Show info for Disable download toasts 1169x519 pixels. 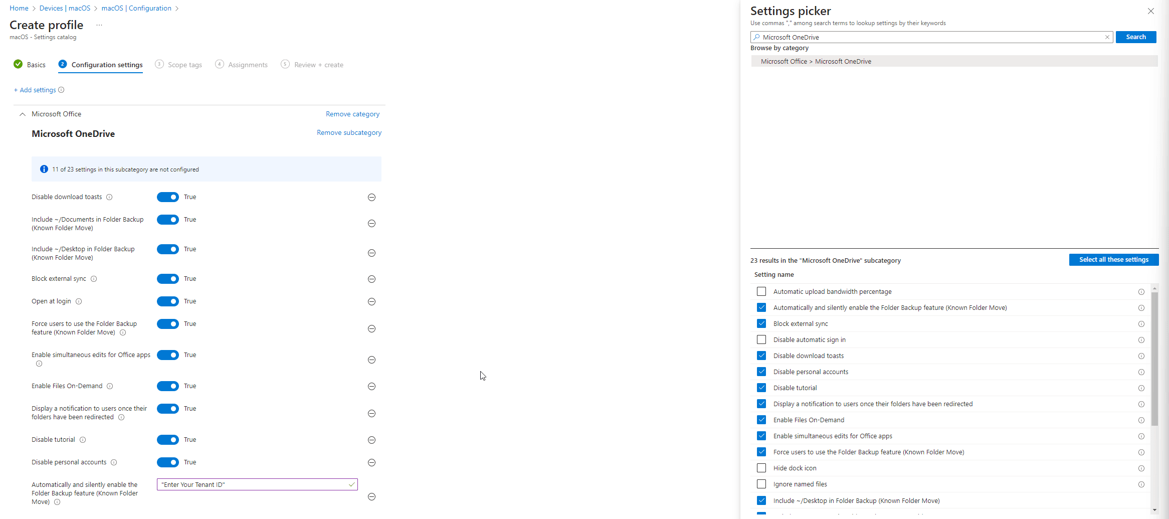109,197
